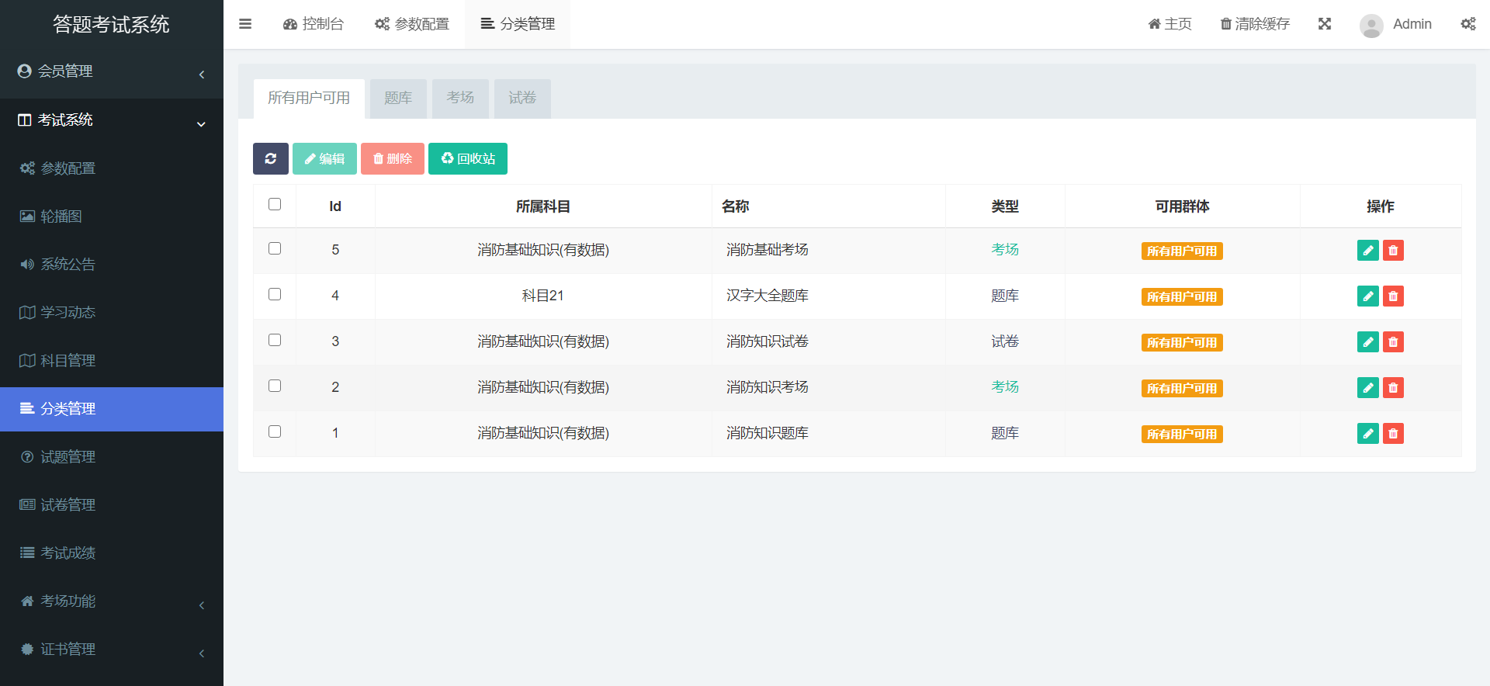Check the checkbox for row Id 1
1490x686 pixels.
tap(275, 431)
